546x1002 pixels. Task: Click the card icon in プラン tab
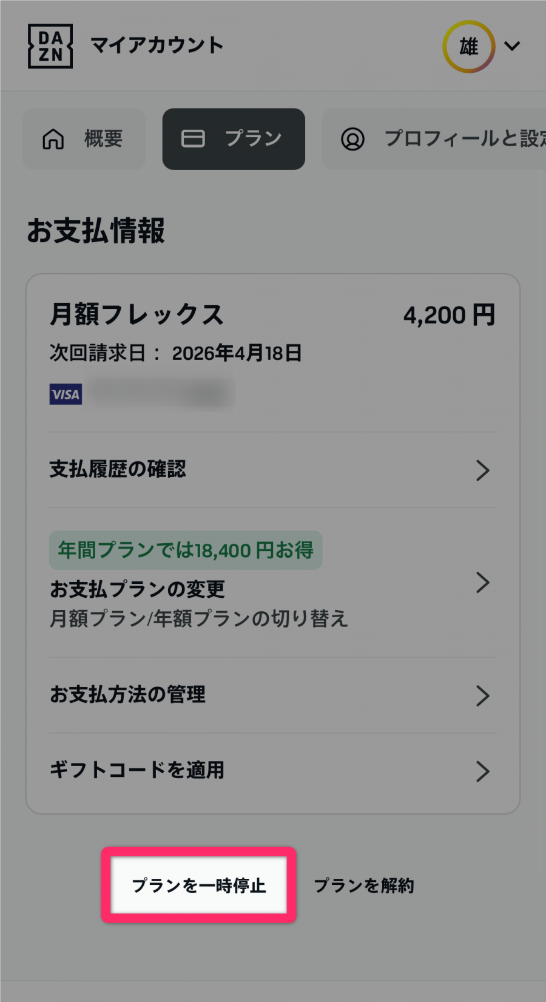[193, 139]
